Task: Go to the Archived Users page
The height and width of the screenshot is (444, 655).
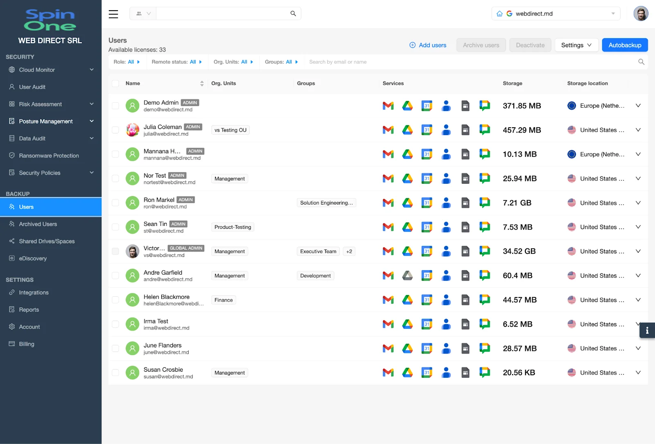Action: pos(38,224)
